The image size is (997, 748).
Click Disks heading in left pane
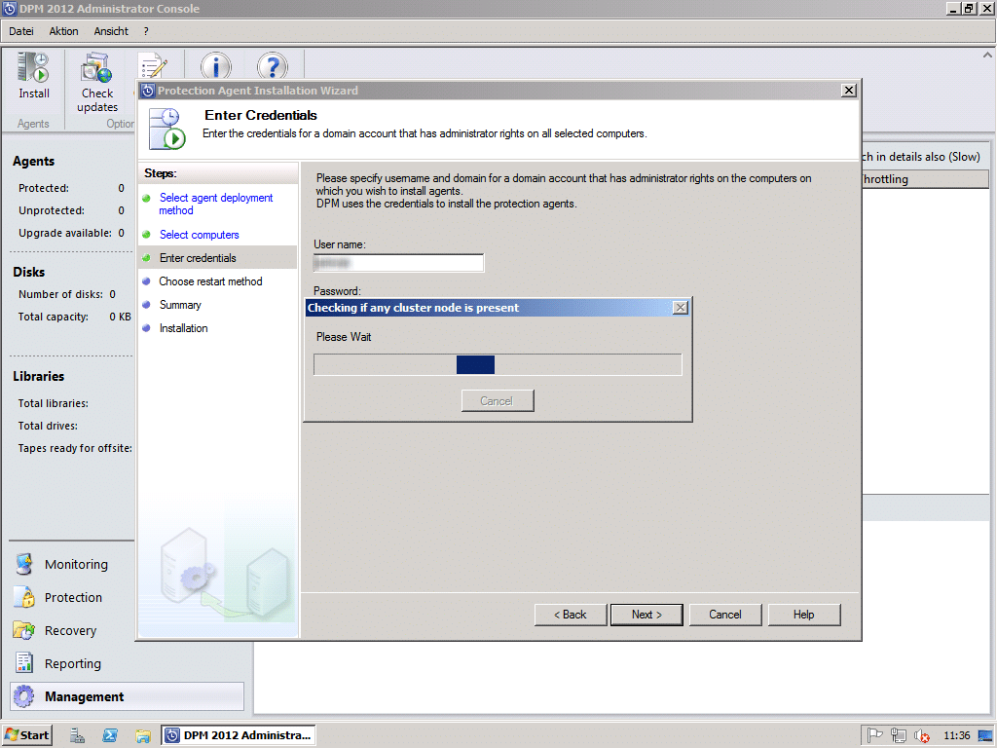click(x=28, y=272)
